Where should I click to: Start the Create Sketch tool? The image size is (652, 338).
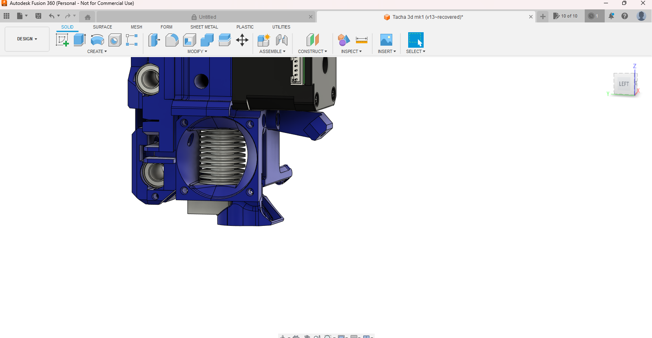[x=62, y=40]
